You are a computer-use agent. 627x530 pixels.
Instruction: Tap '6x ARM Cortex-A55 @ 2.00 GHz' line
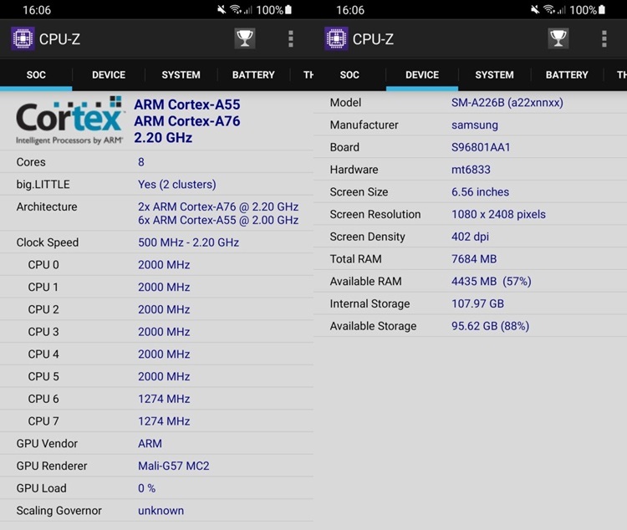point(218,221)
